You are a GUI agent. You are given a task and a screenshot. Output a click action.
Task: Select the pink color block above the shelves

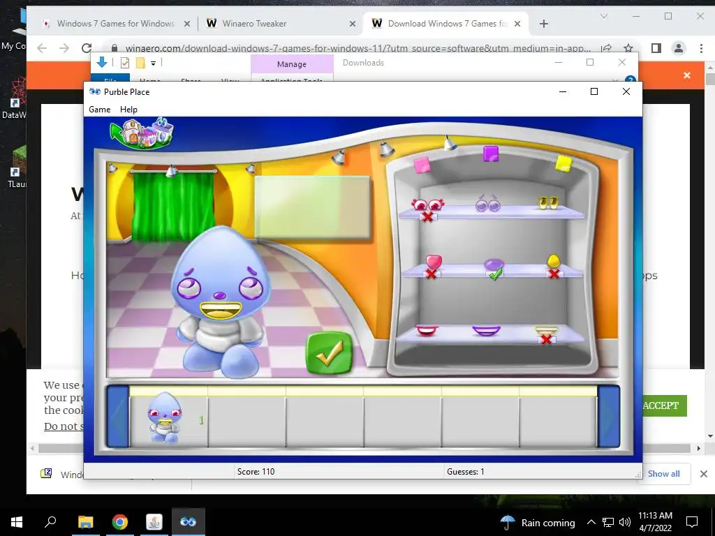pos(422,165)
